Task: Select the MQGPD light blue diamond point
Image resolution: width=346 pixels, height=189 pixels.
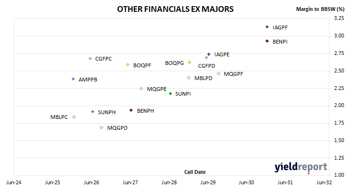Action: pyautogui.click(x=101, y=128)
